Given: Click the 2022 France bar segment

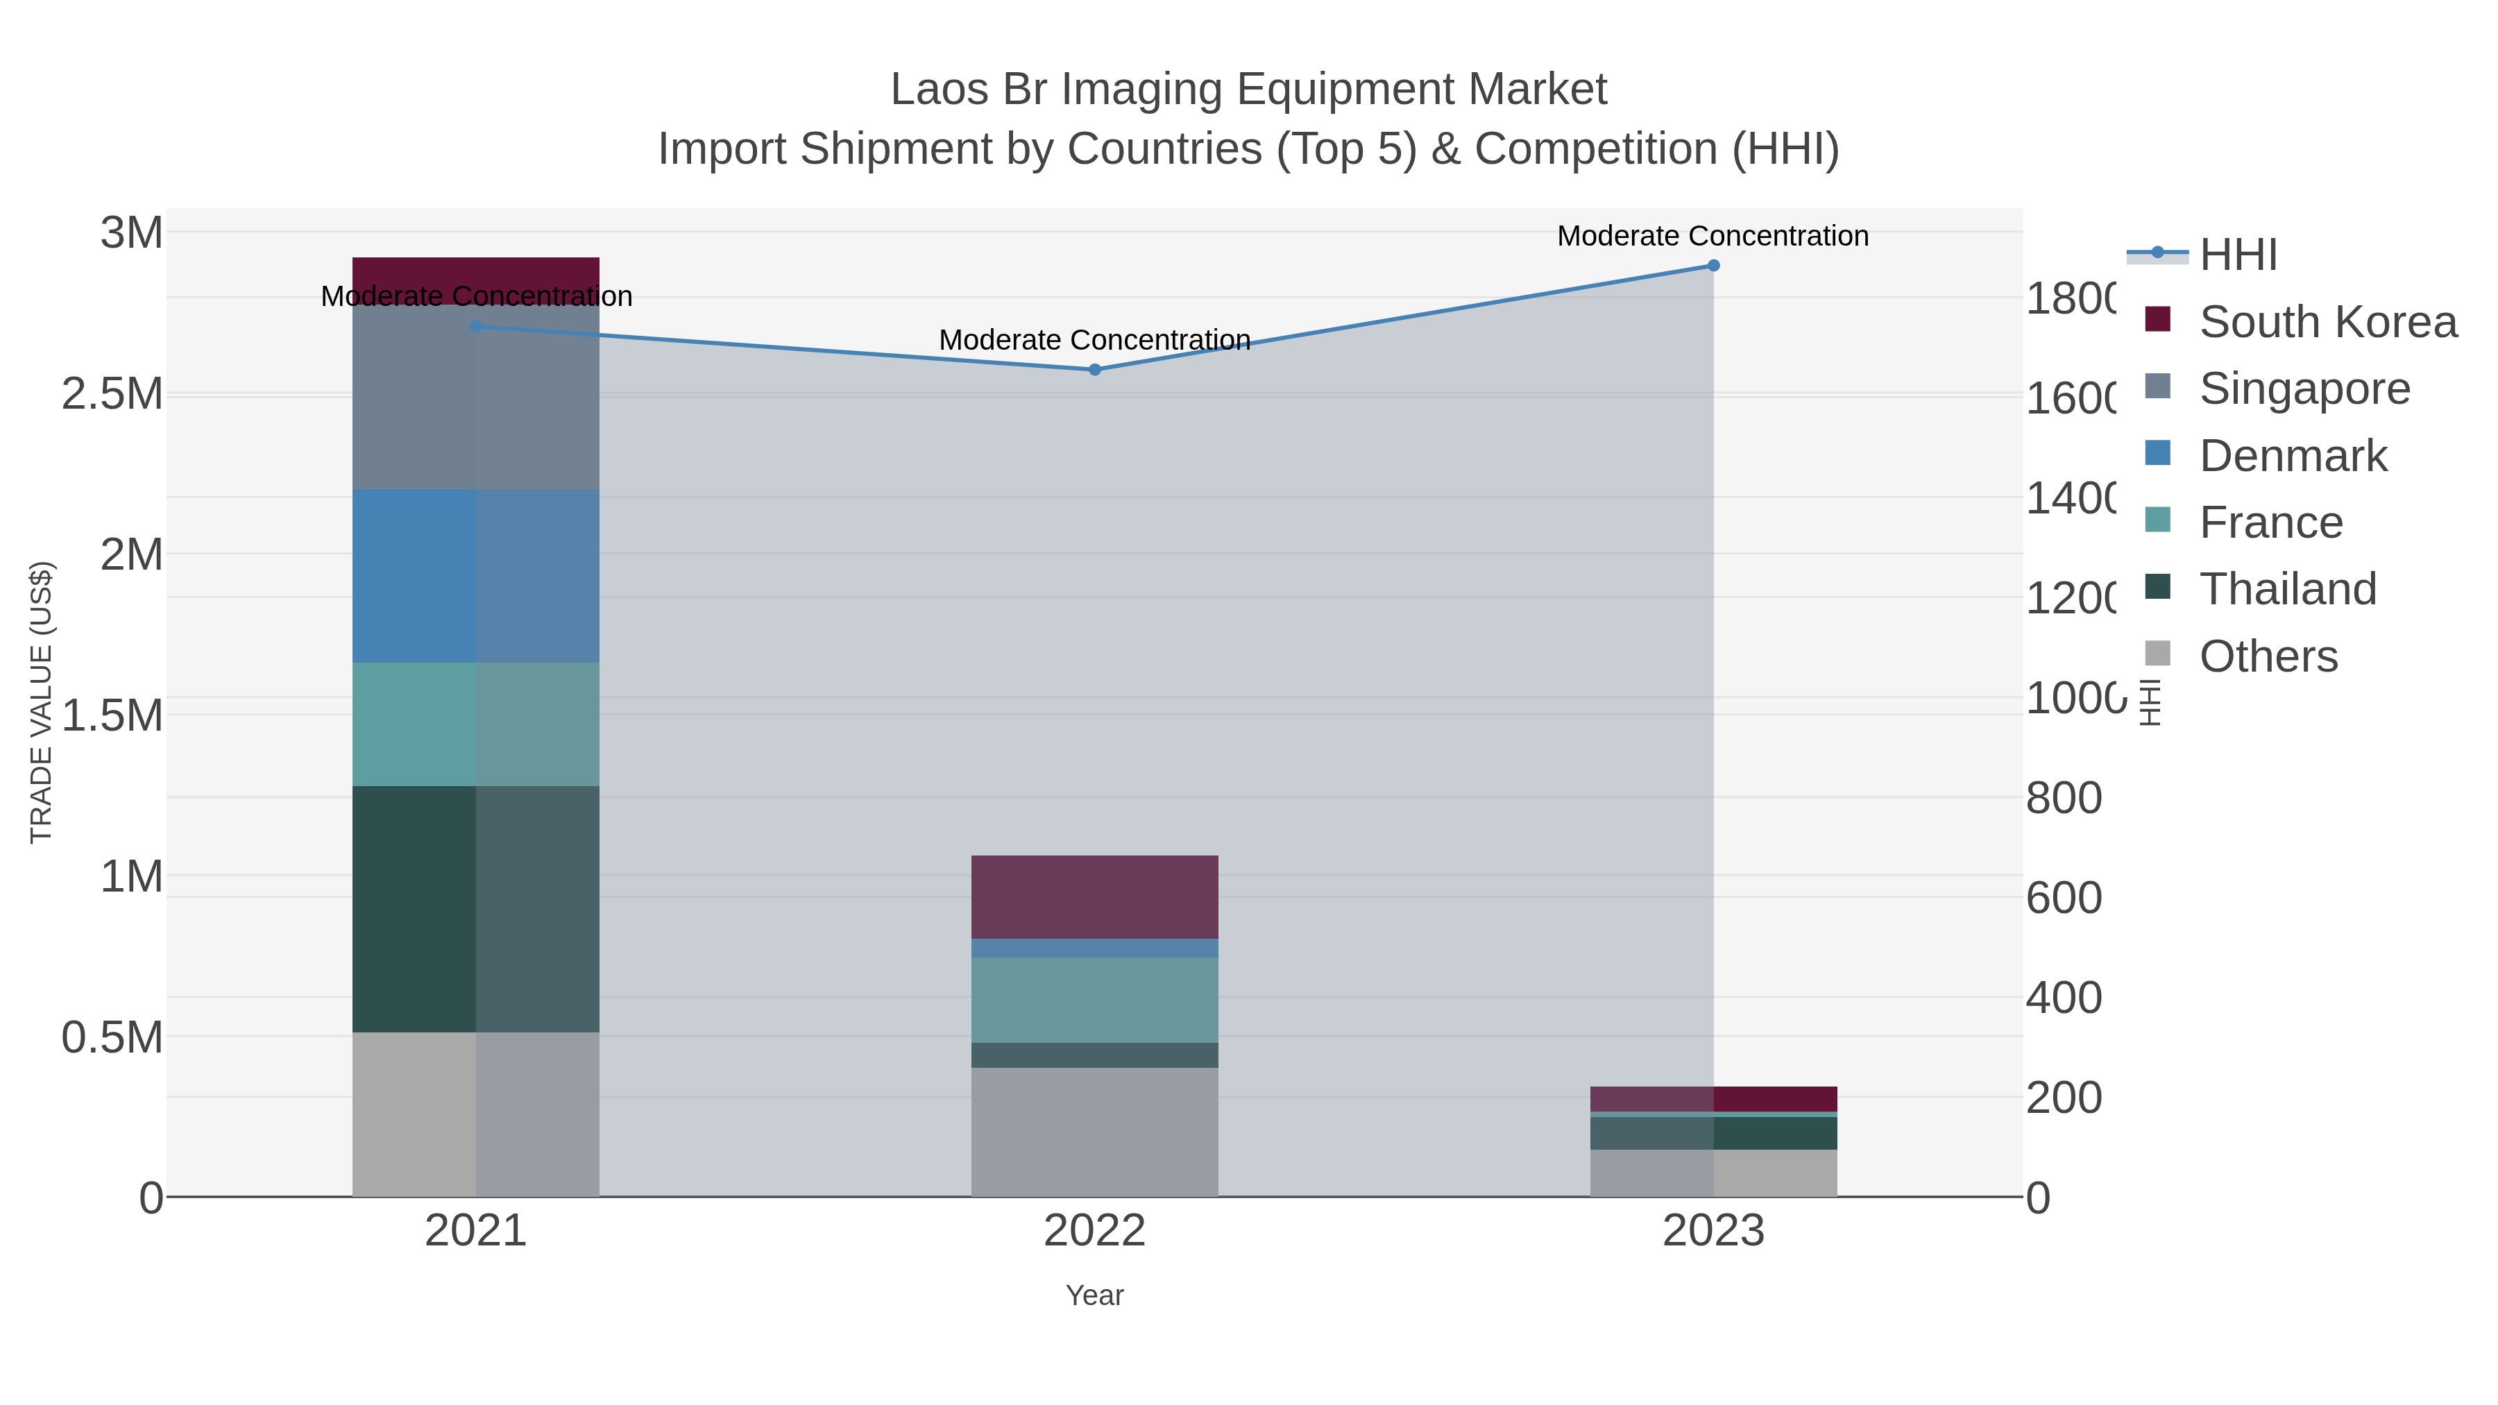Looking at the screenshot, I should [x=1095, y=1000].
